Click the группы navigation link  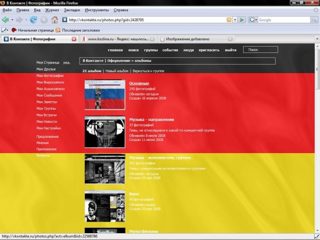click(151, 50)
